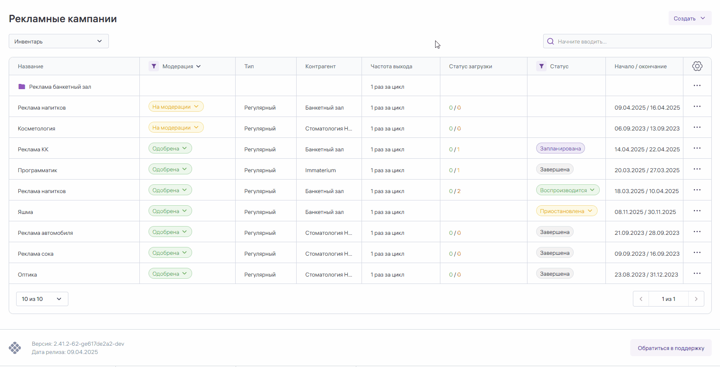Click the logo icon in the footer
Image resolution: width=720 pixels, height=367 pixels.
(x=15, y=348)
